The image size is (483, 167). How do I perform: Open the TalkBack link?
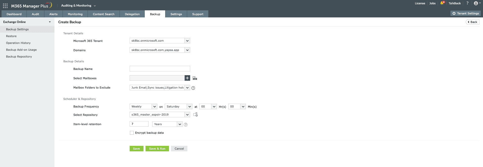[x=455, y=3]
